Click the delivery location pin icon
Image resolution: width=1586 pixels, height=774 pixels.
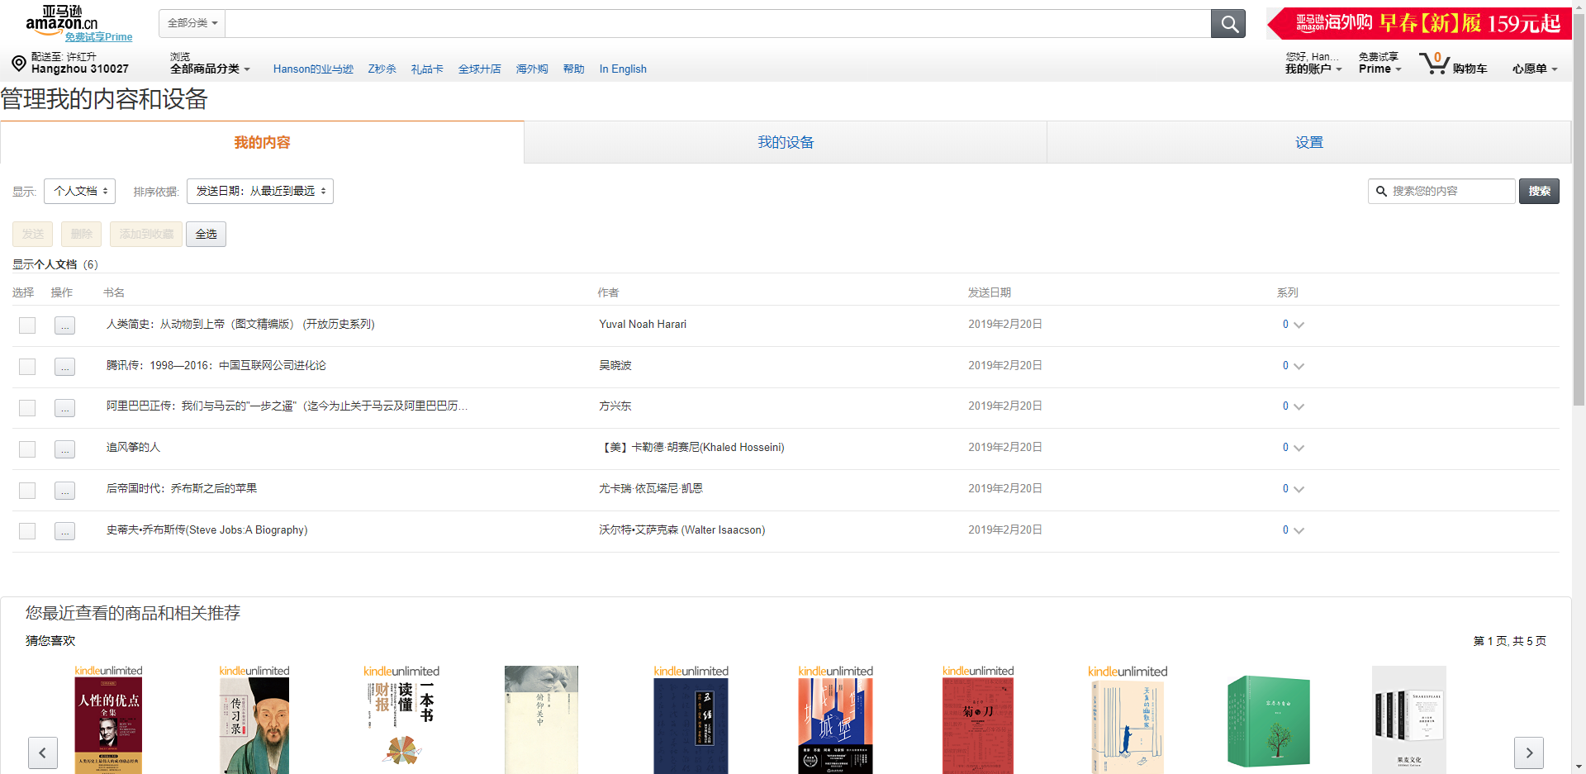click(x=19, y=63)
